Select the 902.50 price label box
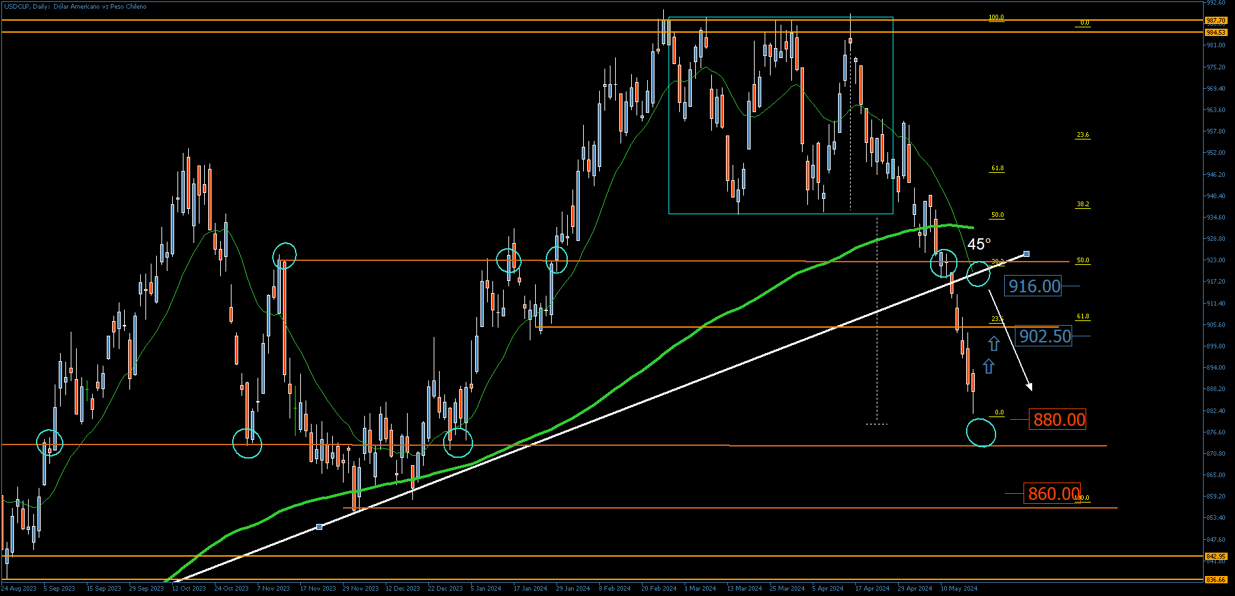1235x596 pixels. [1044, 336]
